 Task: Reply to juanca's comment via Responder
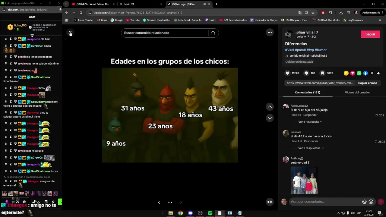tap(311, 141)
